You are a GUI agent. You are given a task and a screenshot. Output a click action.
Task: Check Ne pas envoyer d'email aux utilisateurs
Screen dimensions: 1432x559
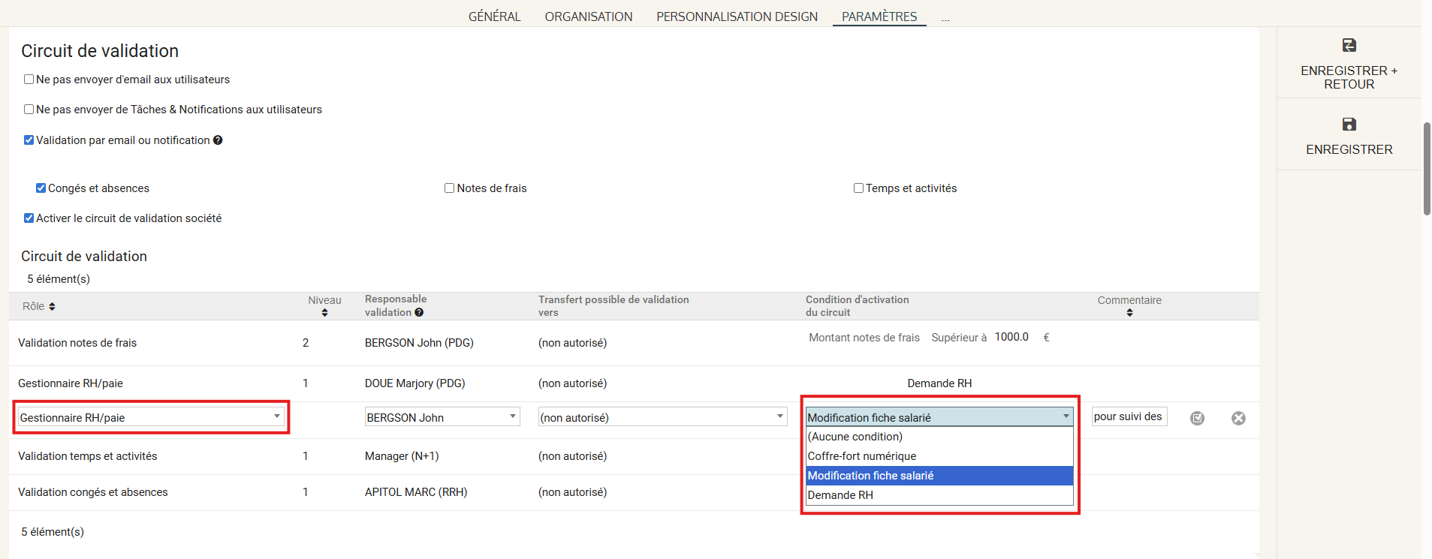pyautogui.click(x=29, y=80)
